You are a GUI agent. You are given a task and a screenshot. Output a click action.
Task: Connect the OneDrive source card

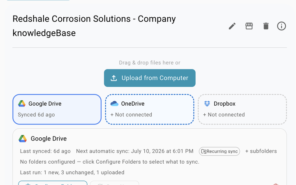point(150,109)
